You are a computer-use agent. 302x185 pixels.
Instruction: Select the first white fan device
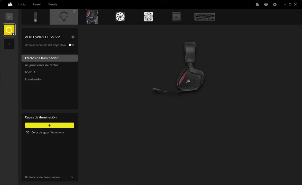pos(120,17)
